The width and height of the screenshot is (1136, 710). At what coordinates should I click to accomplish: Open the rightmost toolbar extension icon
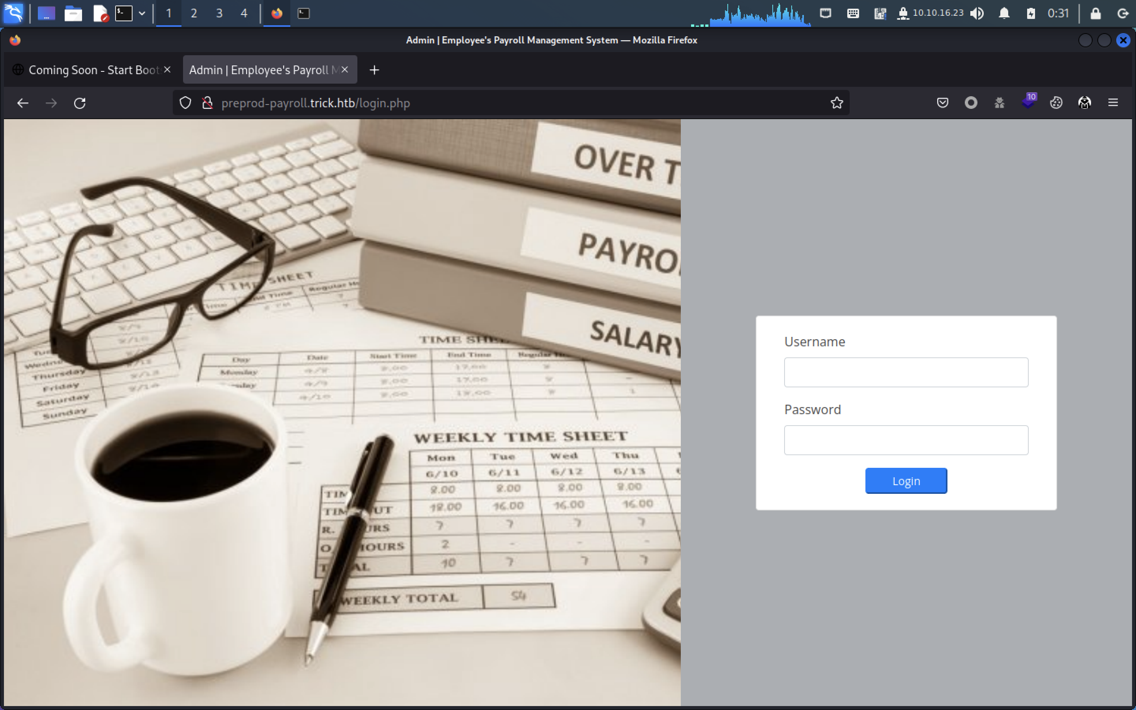[1084, 103]
